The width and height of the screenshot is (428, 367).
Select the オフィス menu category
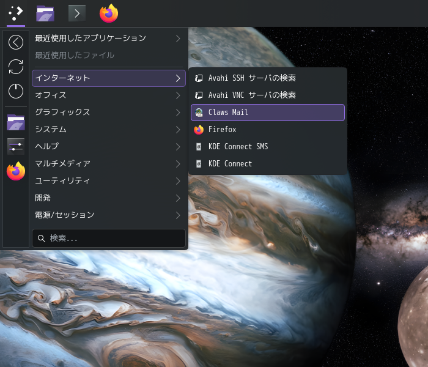click(109, 95)
